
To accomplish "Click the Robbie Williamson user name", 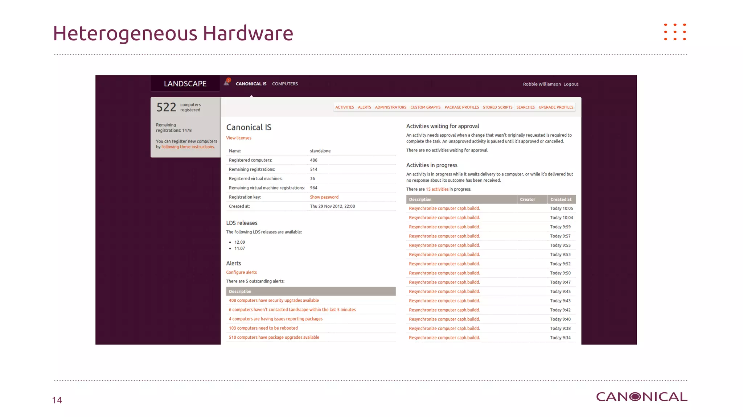I will (542, 84).
